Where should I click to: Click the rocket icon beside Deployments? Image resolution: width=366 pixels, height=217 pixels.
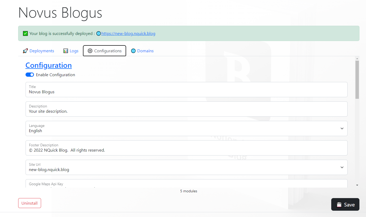25,51
